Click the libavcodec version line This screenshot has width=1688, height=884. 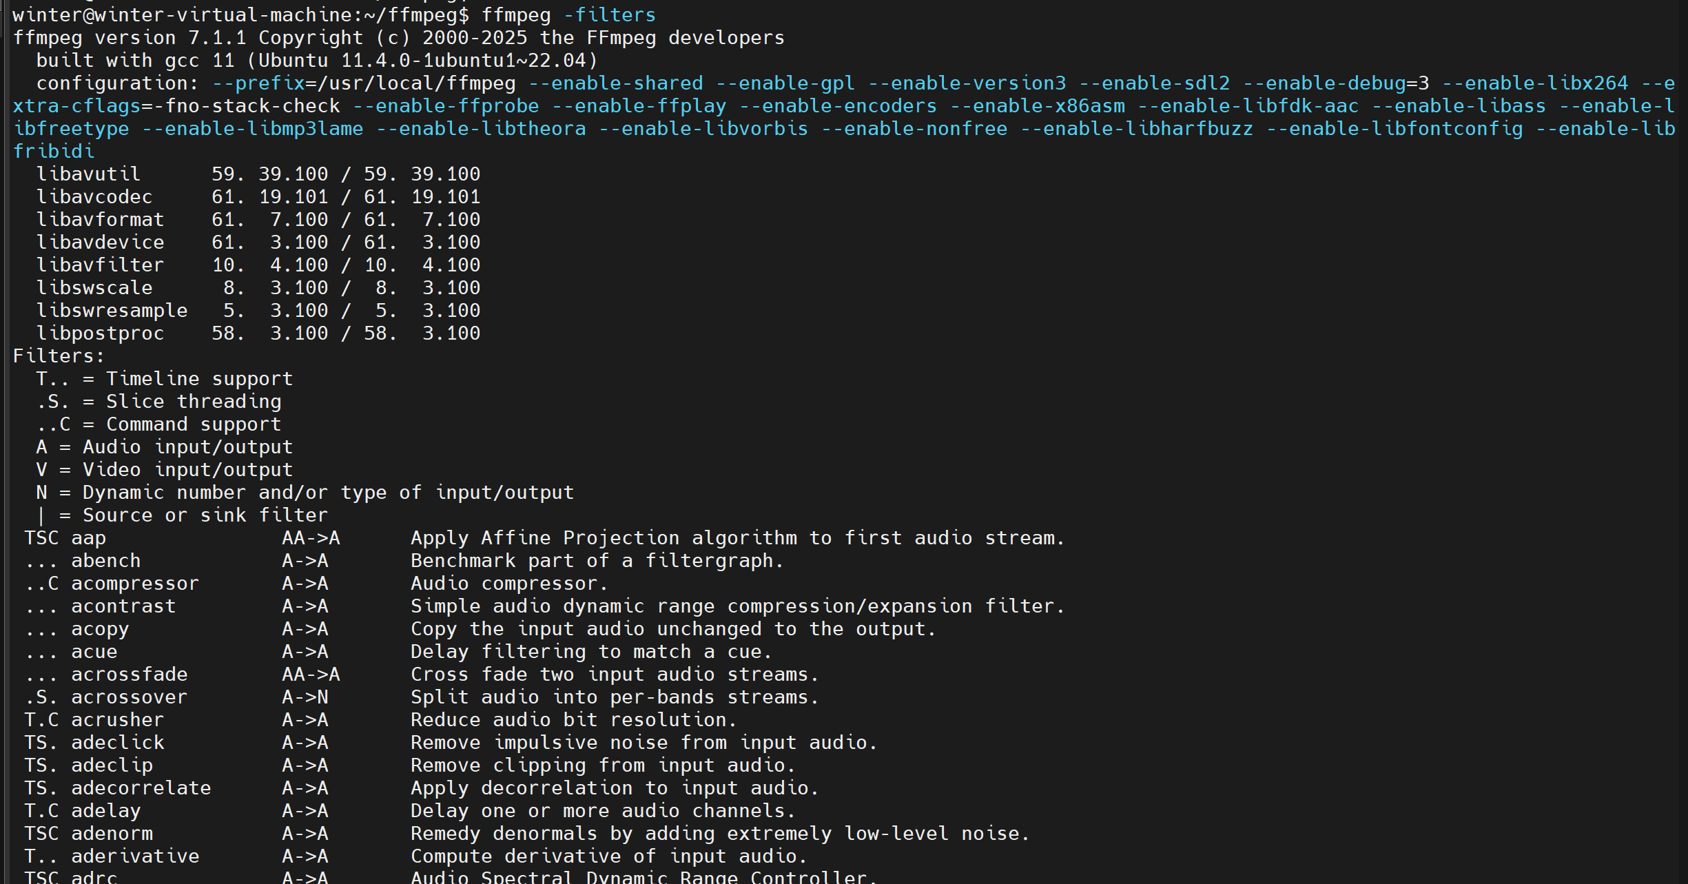(x=258, y=197)
